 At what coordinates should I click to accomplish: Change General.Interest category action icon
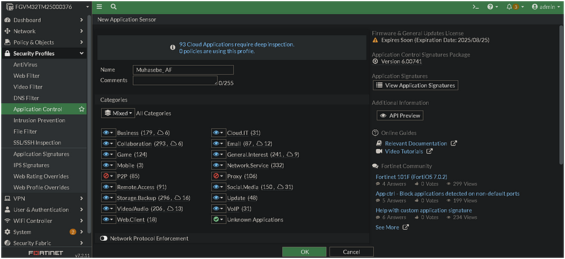tap(218, 154)
